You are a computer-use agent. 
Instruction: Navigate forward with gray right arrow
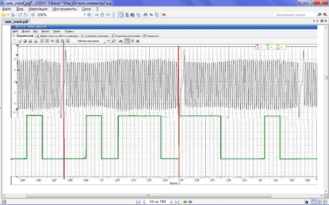click(x=190, y=202)
